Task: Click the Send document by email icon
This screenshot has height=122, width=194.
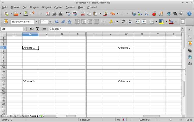Action: pos(32,14)
